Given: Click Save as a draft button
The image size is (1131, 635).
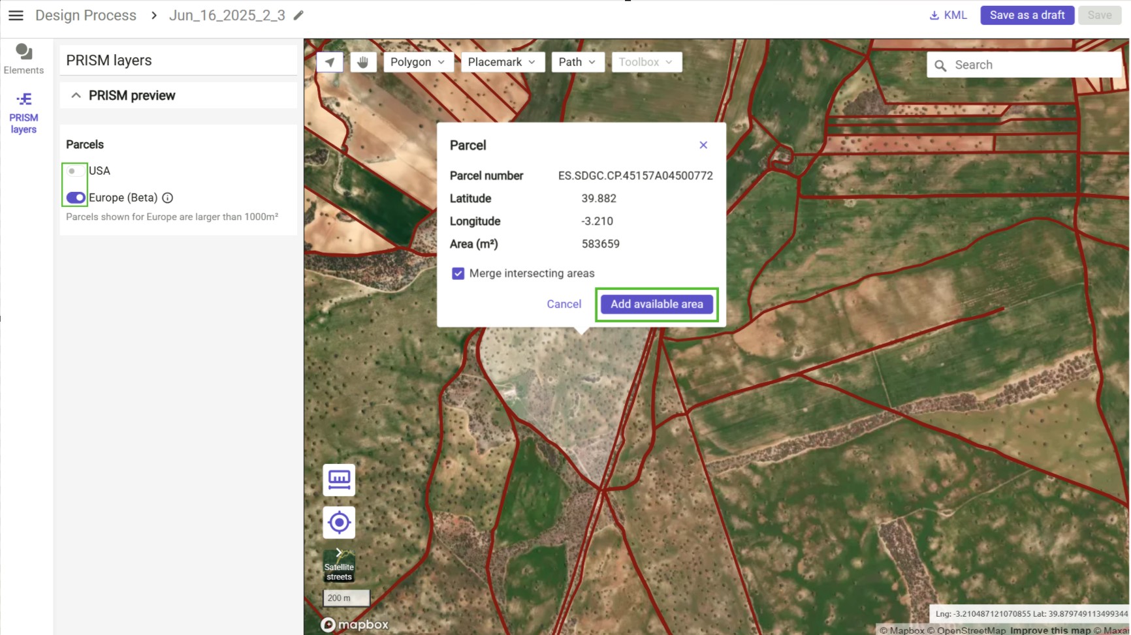Looking at the screenshot, I should [x=1027, y=15].
